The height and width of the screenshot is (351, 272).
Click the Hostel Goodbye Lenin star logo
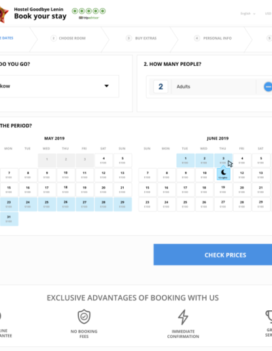[4, 14]
